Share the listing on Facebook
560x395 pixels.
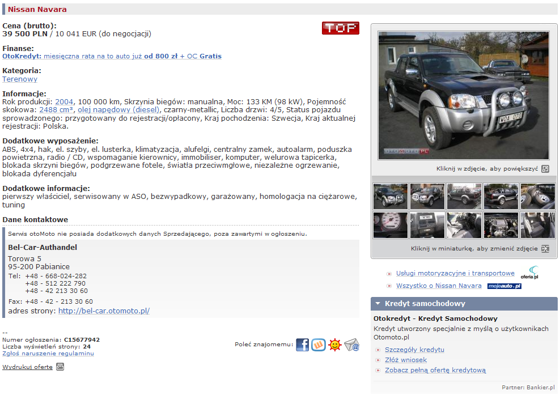[x=302, y=345]
